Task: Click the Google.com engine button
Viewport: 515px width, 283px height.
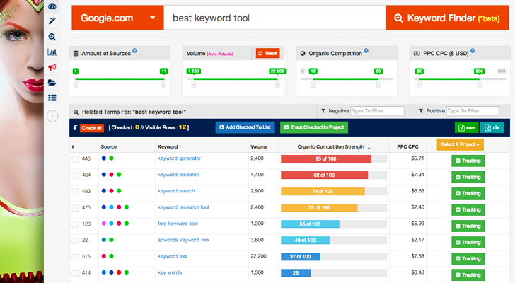Action: (x=107, y=18)
